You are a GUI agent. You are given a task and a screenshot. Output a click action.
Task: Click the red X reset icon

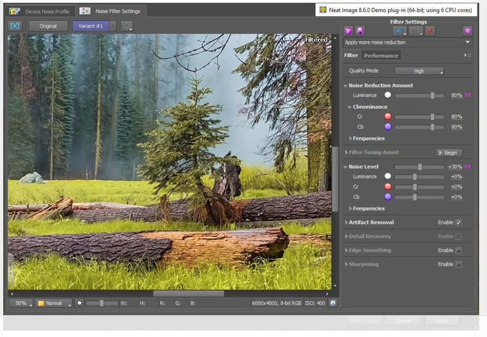[x=430, y=31]
